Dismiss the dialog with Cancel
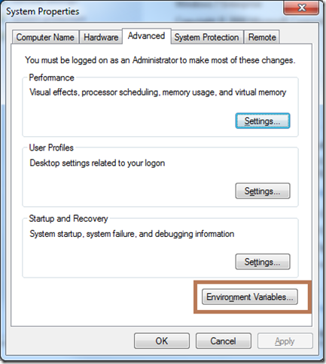The image size is (326, 364). click(224, 341)
